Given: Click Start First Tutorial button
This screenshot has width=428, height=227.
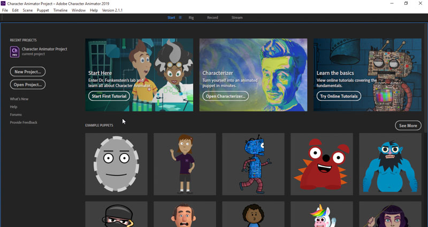Looking at the screenshot, I should point(109,96).
